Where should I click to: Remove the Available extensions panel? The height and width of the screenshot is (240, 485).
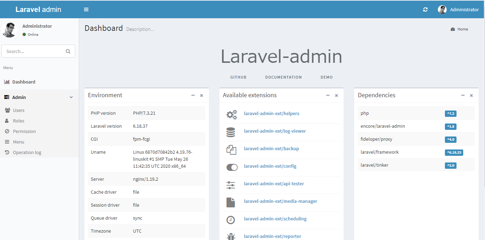coord(337,95)
